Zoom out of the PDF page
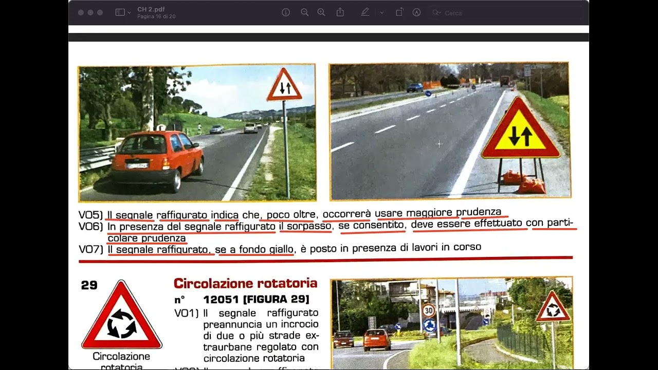 point(304,12)
